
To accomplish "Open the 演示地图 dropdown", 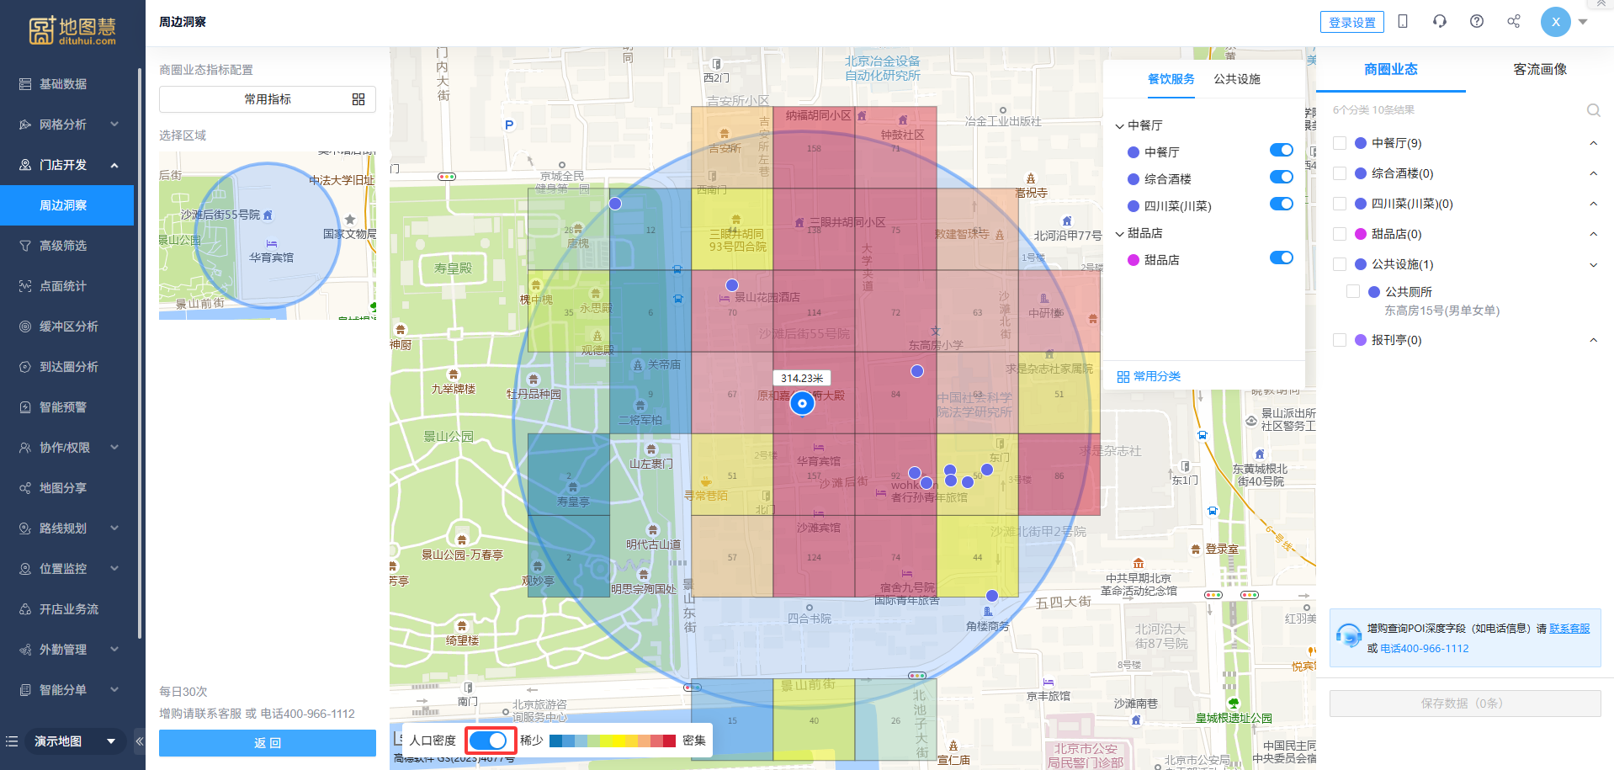I will 74,741.
